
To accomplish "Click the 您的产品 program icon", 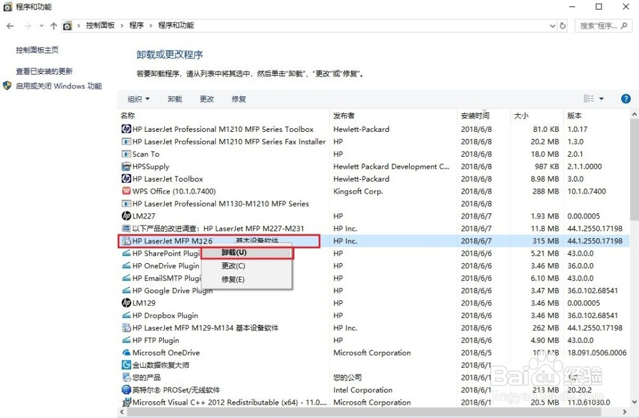I will pyautogui.click(x=126, y=377).
